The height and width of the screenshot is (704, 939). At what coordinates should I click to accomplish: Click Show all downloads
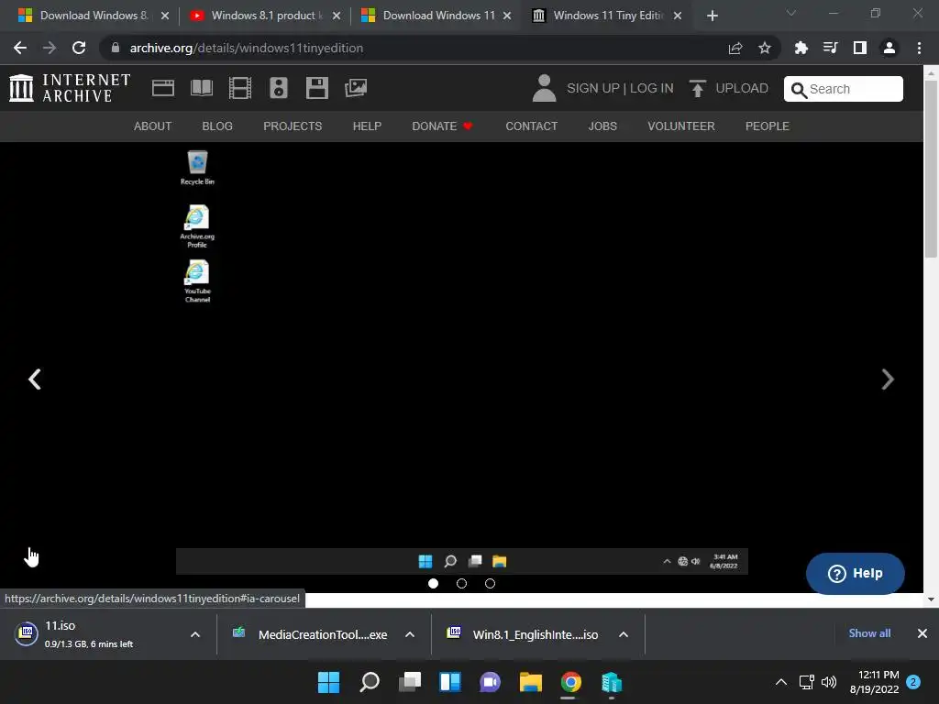(869, 633)
